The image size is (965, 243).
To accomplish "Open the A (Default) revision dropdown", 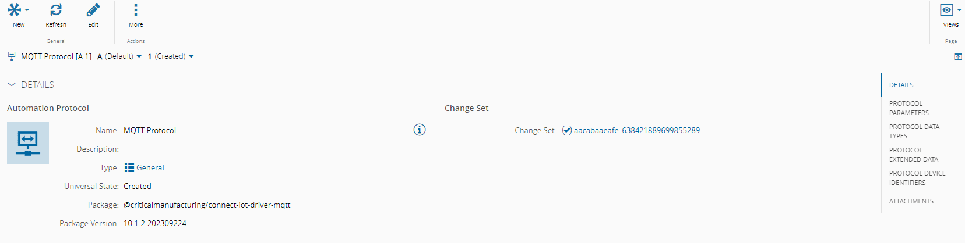I will click(139, 56).
